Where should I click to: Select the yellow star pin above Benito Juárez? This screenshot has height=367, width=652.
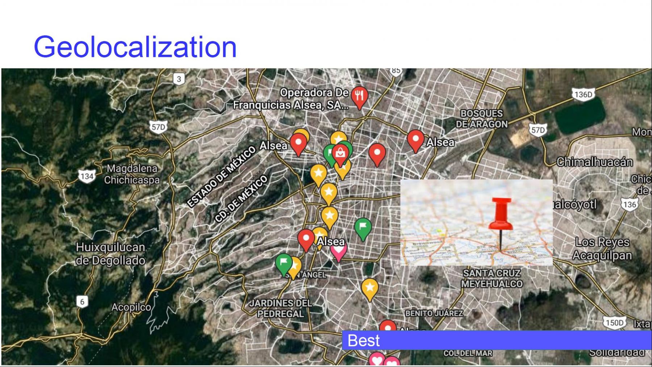pyautogui.click(x=369, y=288)
